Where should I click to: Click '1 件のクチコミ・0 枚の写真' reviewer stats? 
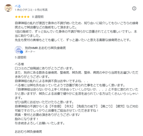(31, 10)
